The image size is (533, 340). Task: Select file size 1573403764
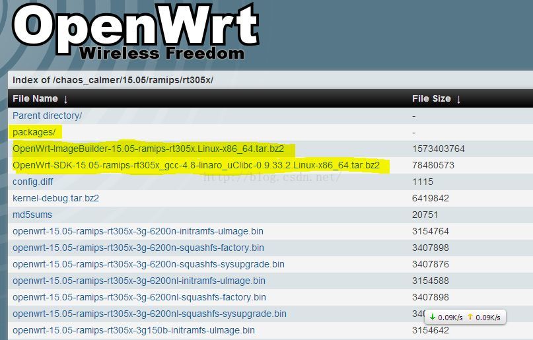(x=439, y=149)
